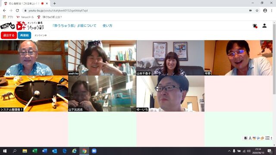Open Microsoft Edge from taskbar
Viewport: 276px width, 155px height.
pos(64,151)
